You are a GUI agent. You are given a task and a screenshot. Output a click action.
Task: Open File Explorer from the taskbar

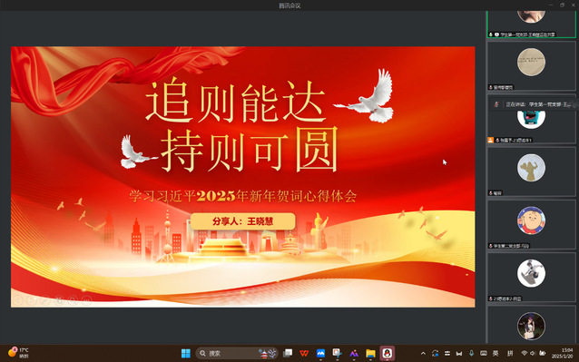[x=370, y=353]
